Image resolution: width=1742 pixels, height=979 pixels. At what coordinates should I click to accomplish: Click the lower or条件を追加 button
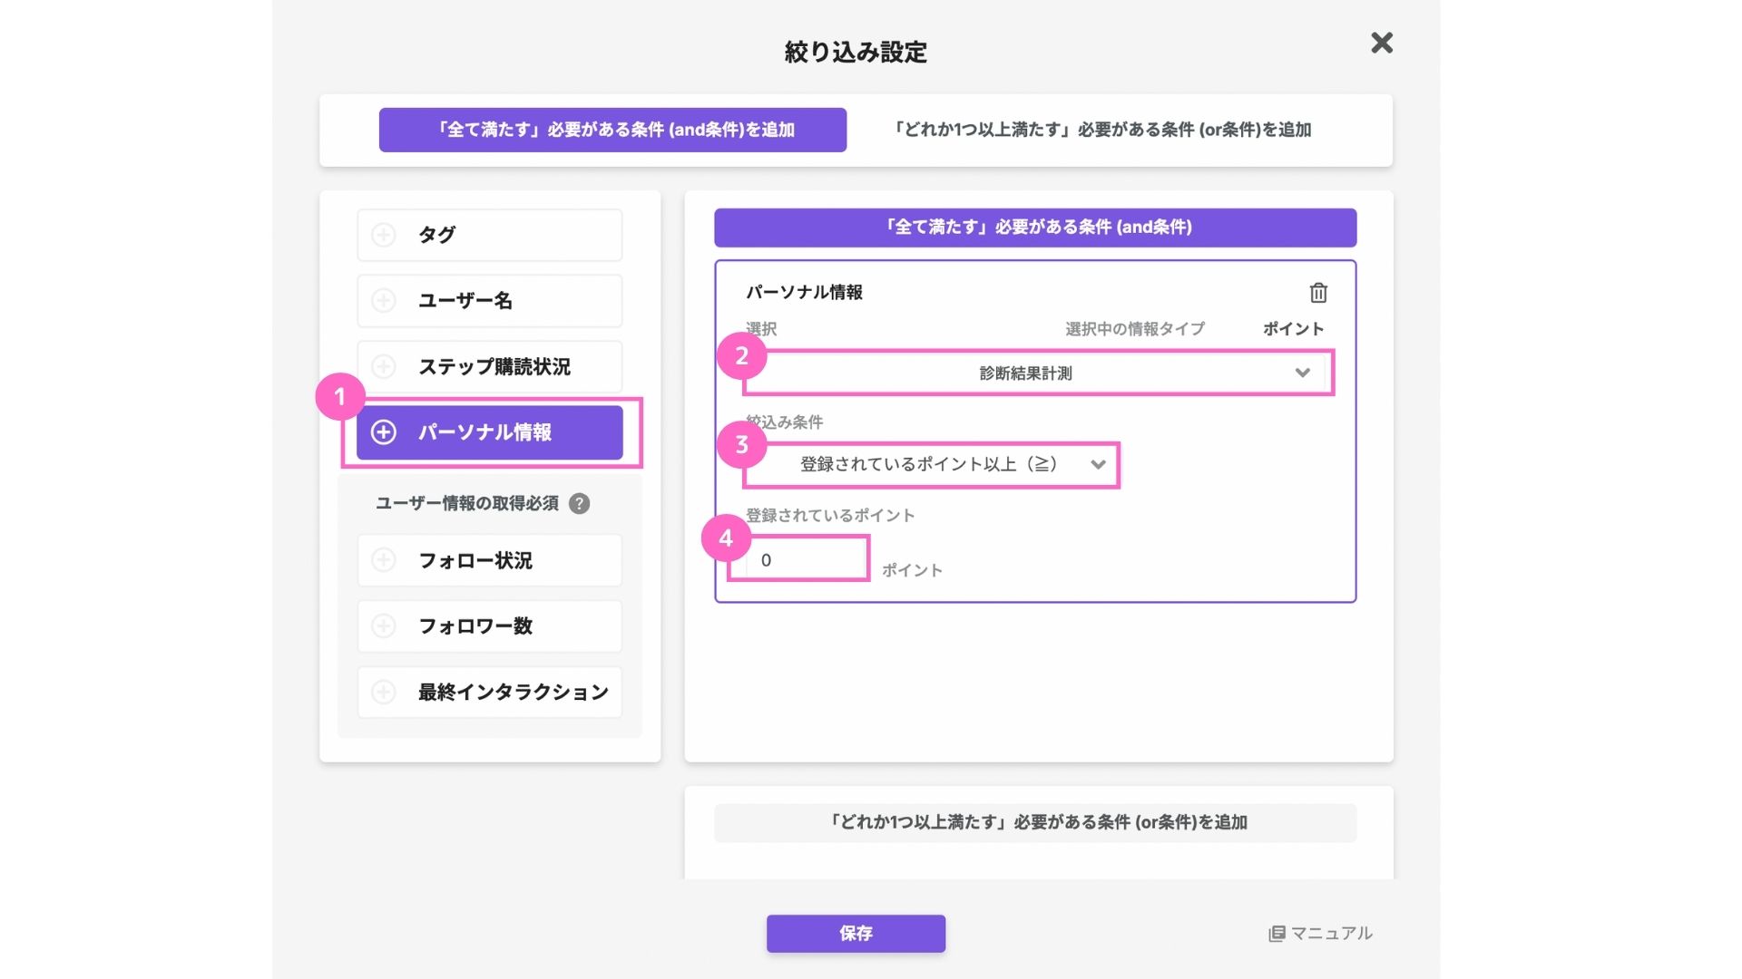(1035, 823)
